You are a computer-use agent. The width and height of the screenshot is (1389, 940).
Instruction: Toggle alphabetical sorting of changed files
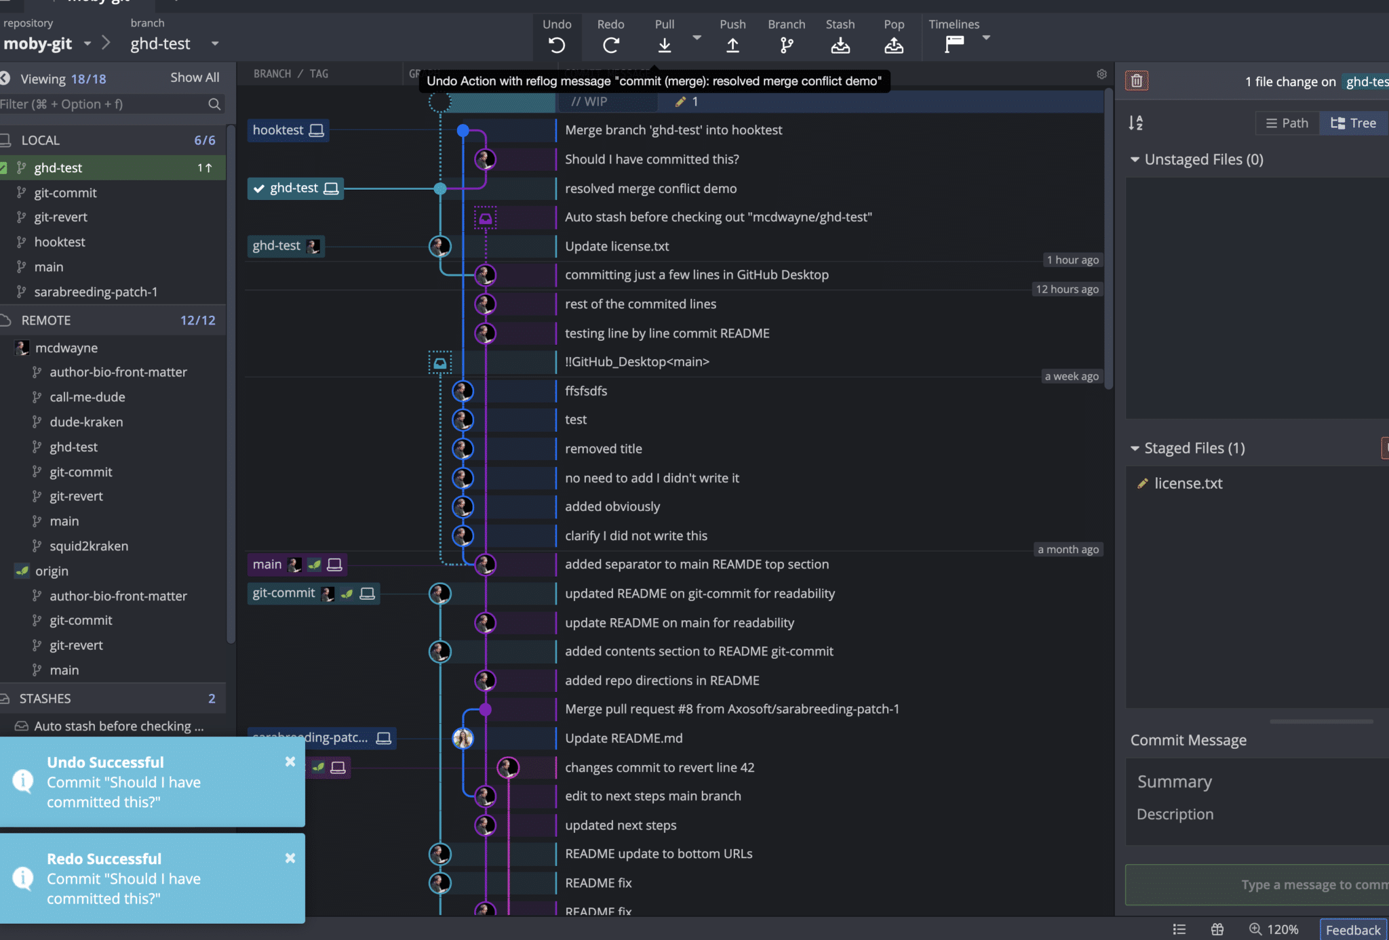pyautogui.click(x=1136, y=123)
